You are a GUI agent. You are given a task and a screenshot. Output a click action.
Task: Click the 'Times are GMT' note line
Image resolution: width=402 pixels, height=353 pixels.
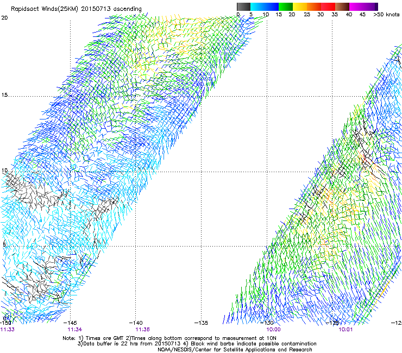click(169, 338)
